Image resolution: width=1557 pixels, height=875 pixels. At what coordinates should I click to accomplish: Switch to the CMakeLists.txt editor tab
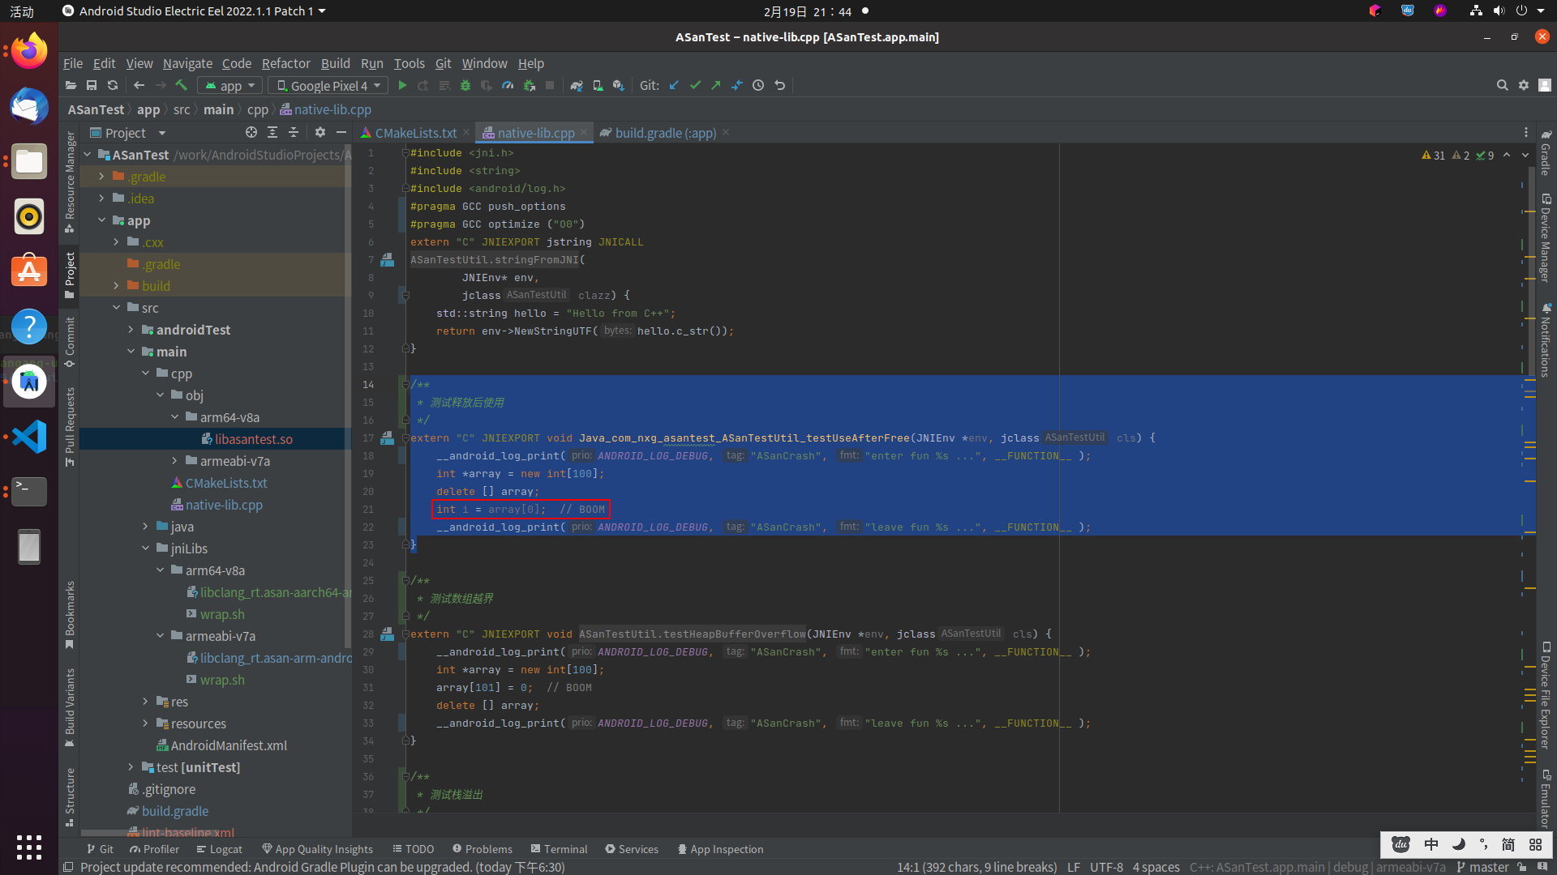pos(415,133)
